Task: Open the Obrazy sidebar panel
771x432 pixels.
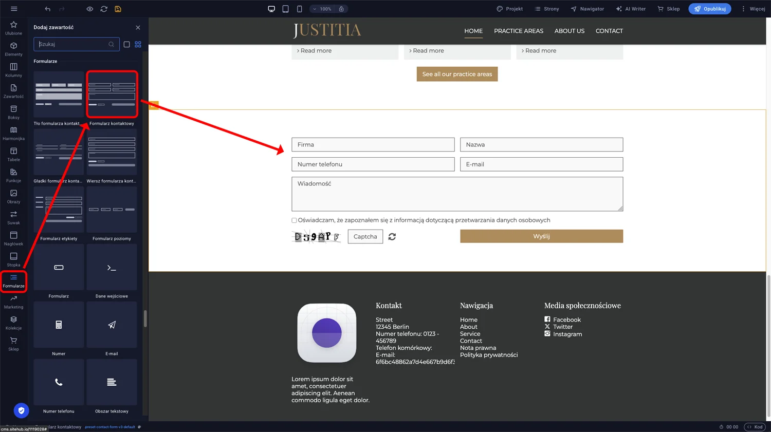Action: [13, 196]
